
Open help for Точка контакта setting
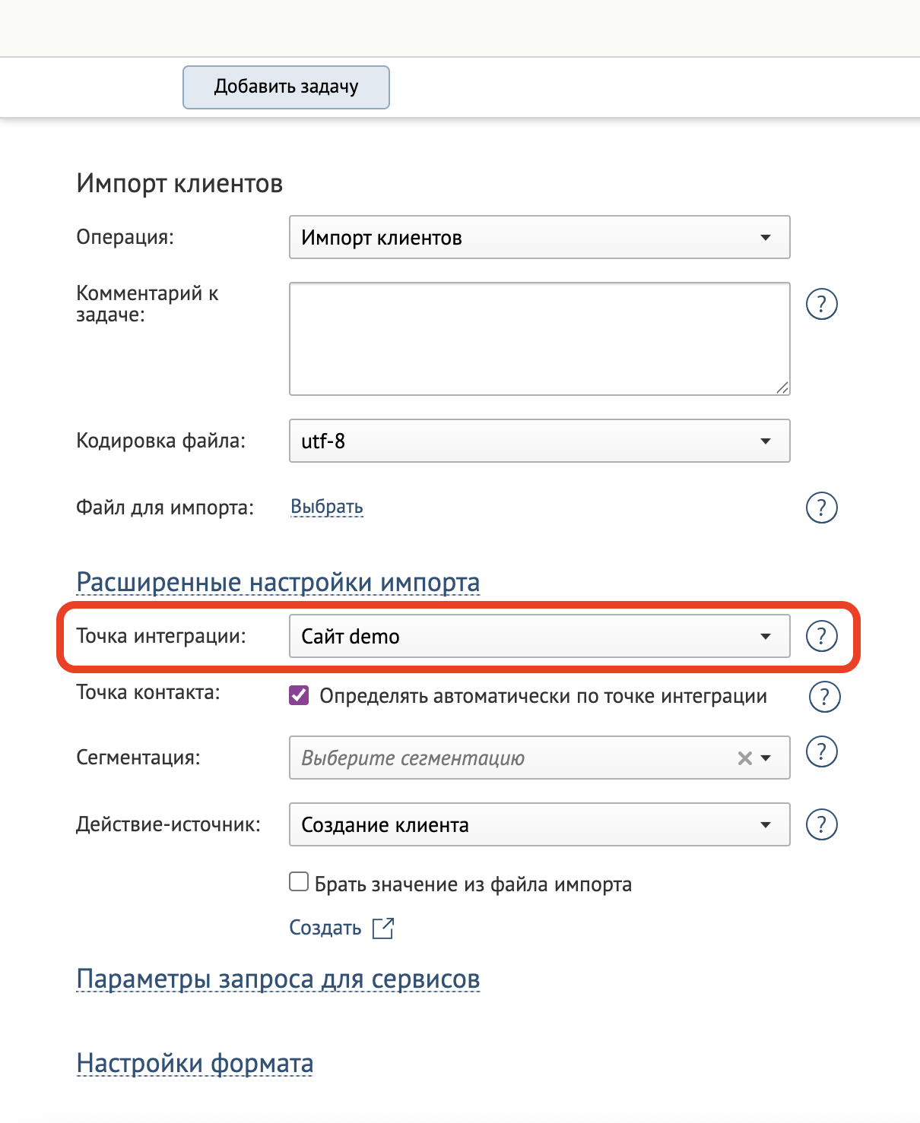coord(822,695)
